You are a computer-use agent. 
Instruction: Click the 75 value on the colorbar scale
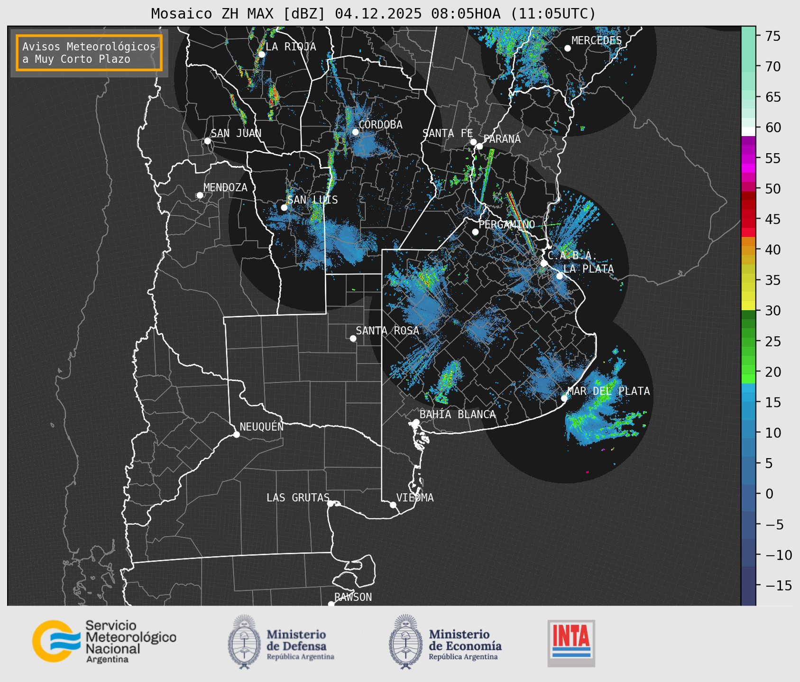[773, 36]
